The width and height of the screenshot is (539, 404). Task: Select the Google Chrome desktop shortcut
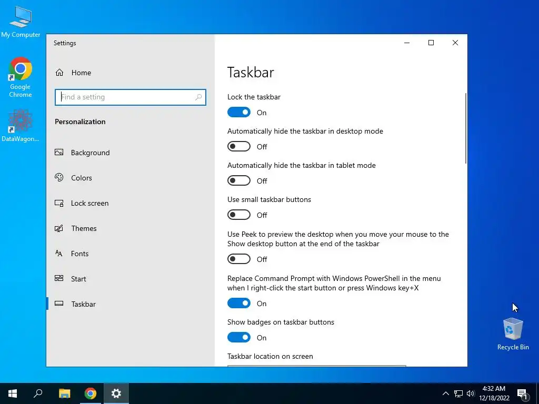pyautogui.click(x=21, y=78)
